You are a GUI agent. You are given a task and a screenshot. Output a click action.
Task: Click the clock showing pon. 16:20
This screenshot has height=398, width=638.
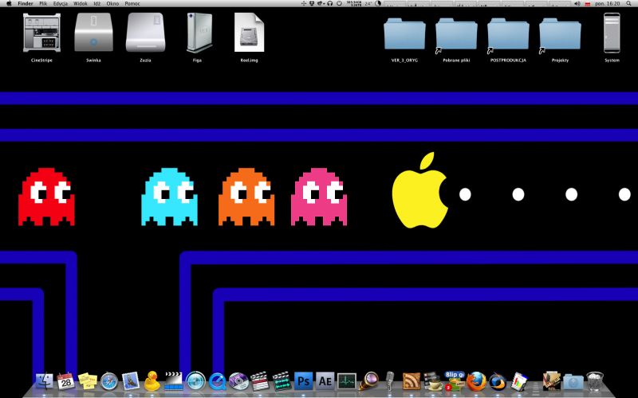pyautogui.click(x=608, y=3)
